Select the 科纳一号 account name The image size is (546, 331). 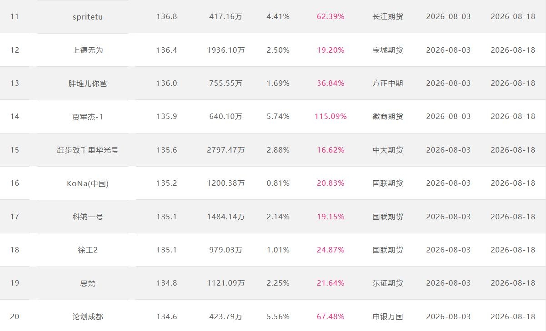click(88, 217)
